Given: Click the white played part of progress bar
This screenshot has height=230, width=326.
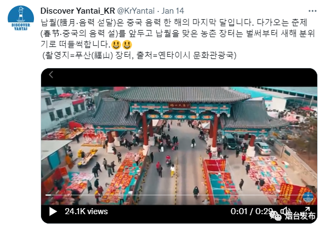Looking at the screenshot, I should pos(48,195).
